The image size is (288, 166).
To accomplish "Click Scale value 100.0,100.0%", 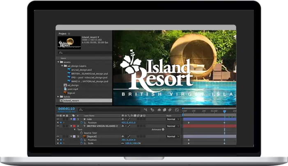I will [133, 143].
